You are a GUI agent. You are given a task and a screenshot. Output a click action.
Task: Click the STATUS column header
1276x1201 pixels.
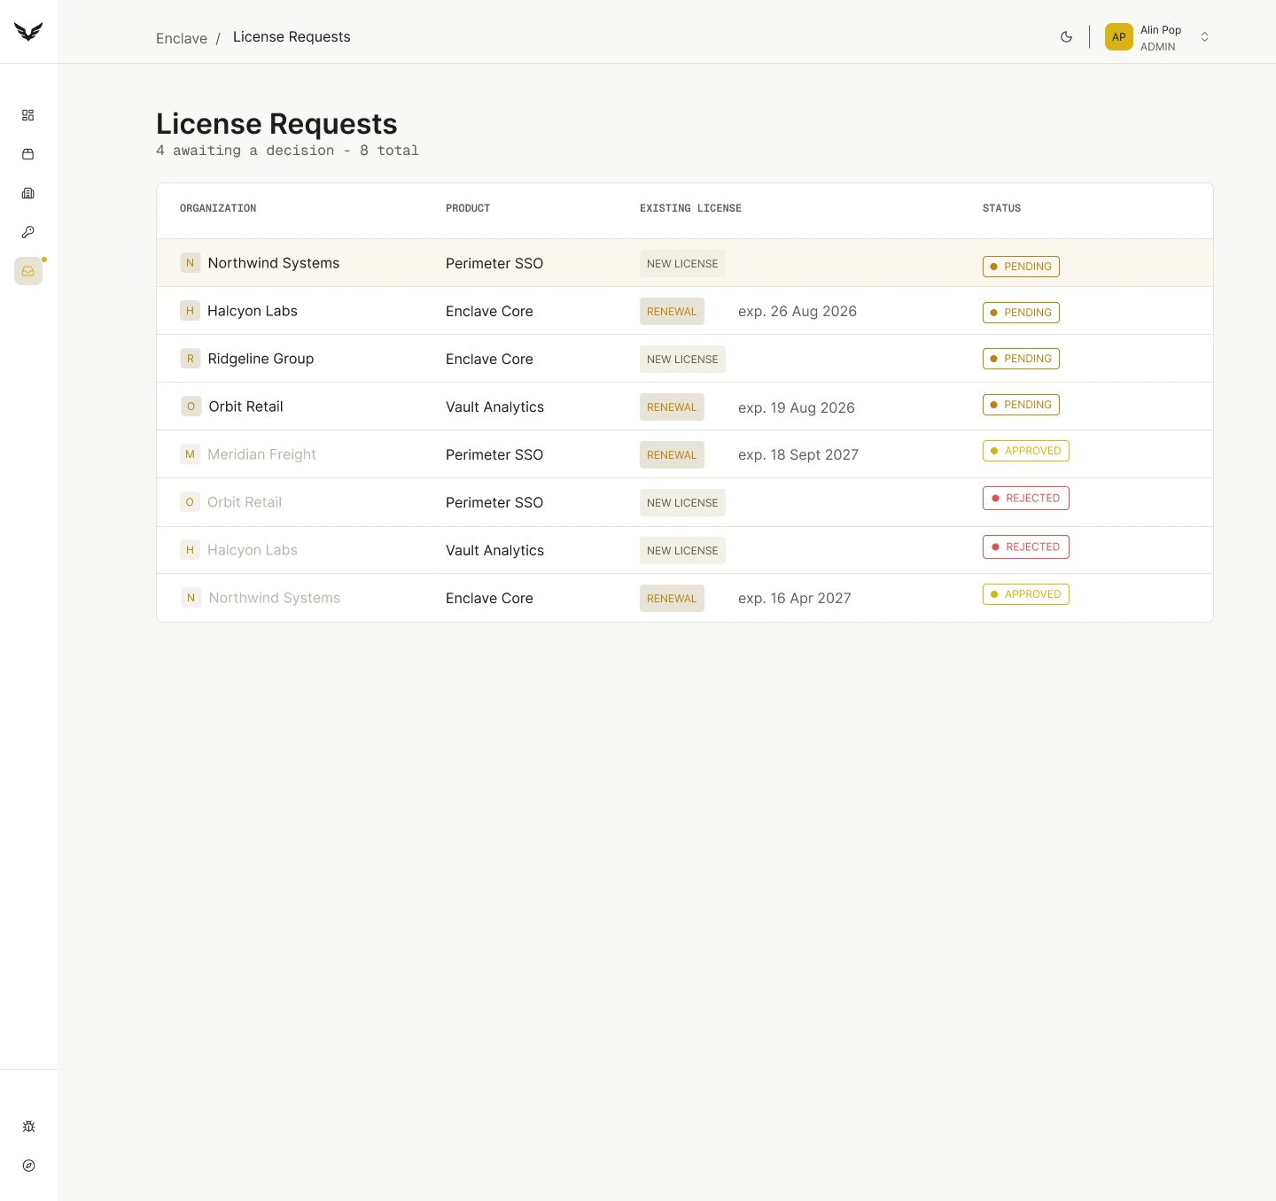[1001, 208]
